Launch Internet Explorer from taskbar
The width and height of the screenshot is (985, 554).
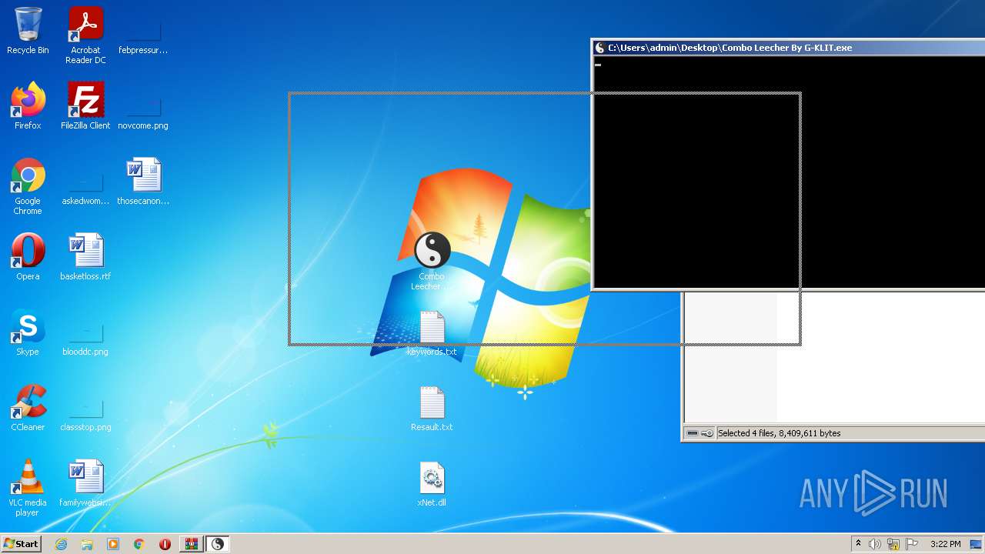(x=61, y=544)
